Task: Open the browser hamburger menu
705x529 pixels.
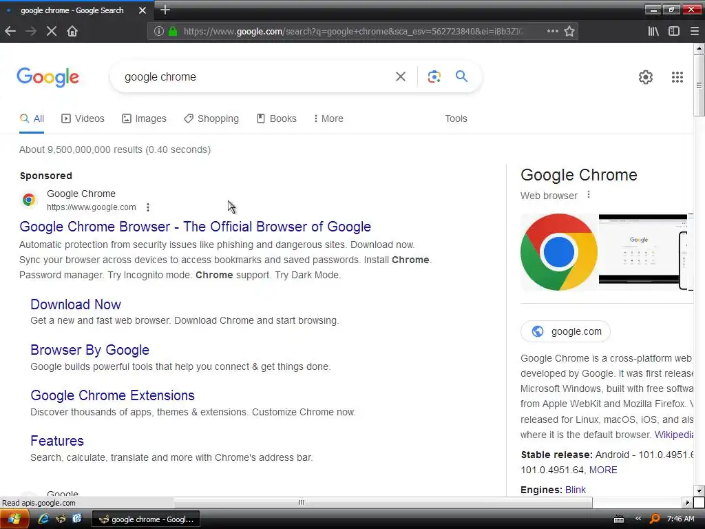Action: point(694,31)
